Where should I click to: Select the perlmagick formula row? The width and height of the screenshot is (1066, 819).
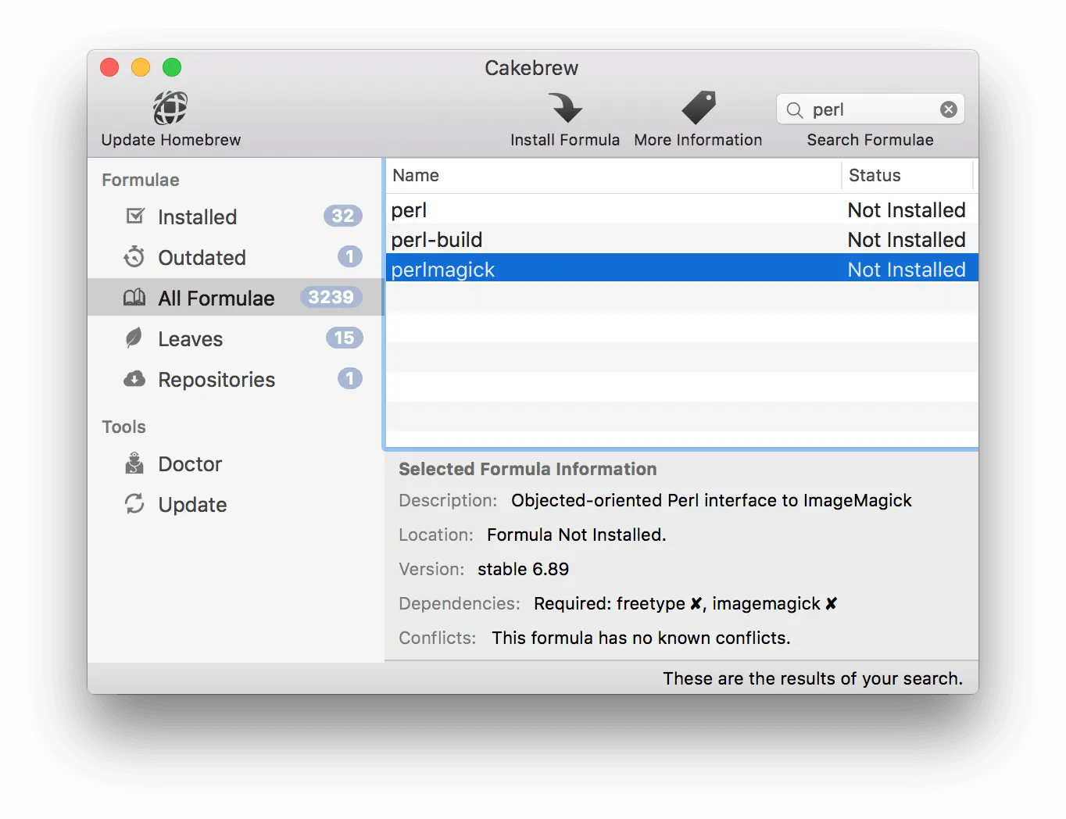682,269
